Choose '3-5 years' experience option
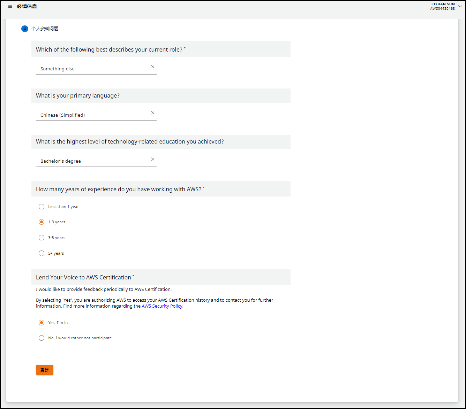This screenshot has height=409, width=466. 42,238
